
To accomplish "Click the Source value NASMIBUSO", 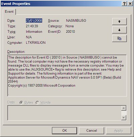I will (x=76, y=20).
